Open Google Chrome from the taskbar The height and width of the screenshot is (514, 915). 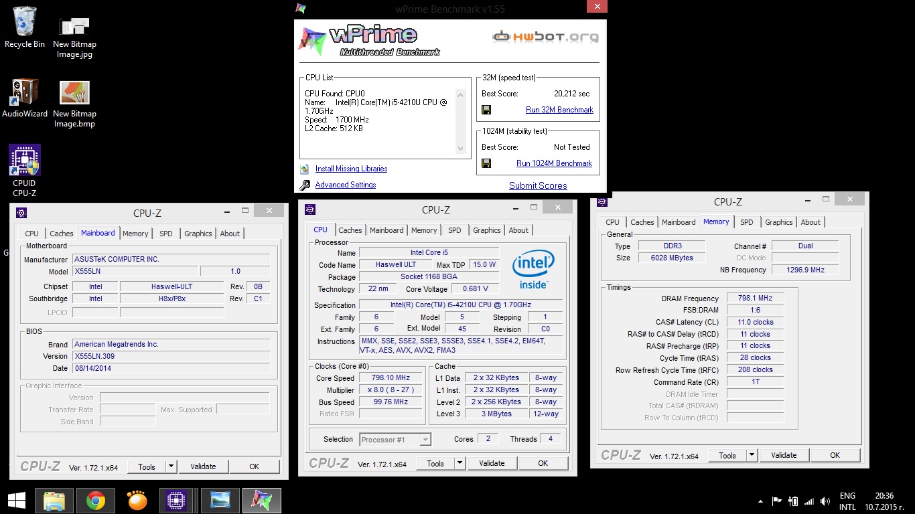point(96,500)
